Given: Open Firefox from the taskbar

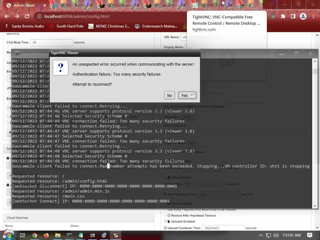Looking at the screenshot, I should point(46,235).
